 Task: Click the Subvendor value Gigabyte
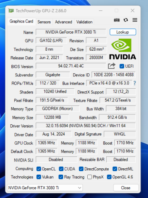point(53,75)
